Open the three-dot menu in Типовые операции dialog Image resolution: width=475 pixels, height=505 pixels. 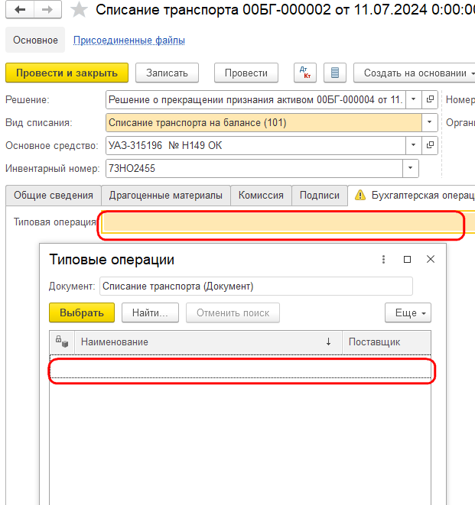[383, 259]
